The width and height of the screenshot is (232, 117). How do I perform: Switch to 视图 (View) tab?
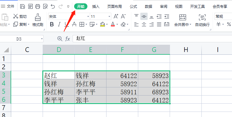click(179, 6)
